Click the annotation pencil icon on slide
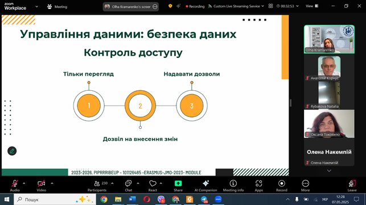 coord(12,151)
